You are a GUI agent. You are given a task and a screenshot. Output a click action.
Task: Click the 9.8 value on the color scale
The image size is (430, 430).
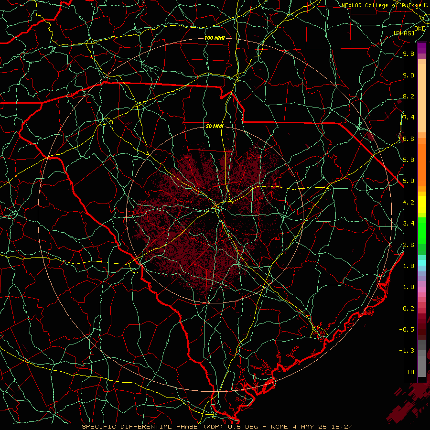[408, 54]
